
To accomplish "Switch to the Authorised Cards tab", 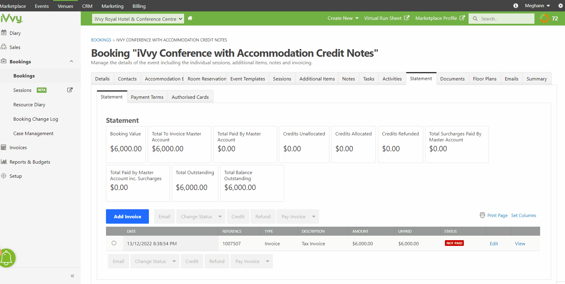I will (190, 97).
